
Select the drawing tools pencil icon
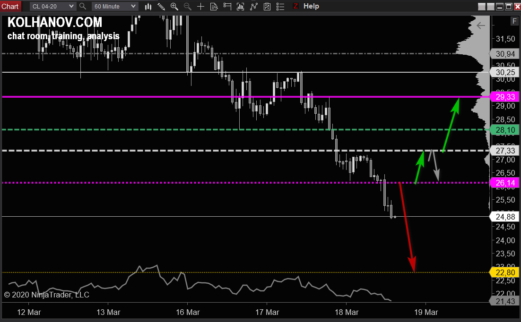pos(161,6)
